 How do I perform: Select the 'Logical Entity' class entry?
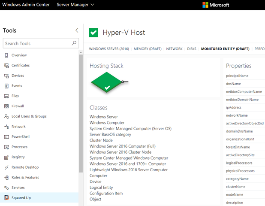tap(101, 188)
